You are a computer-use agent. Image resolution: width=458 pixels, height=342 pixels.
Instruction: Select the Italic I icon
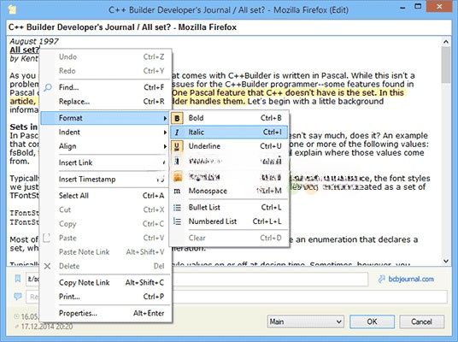pyautogui.click(x=177, y=133)
